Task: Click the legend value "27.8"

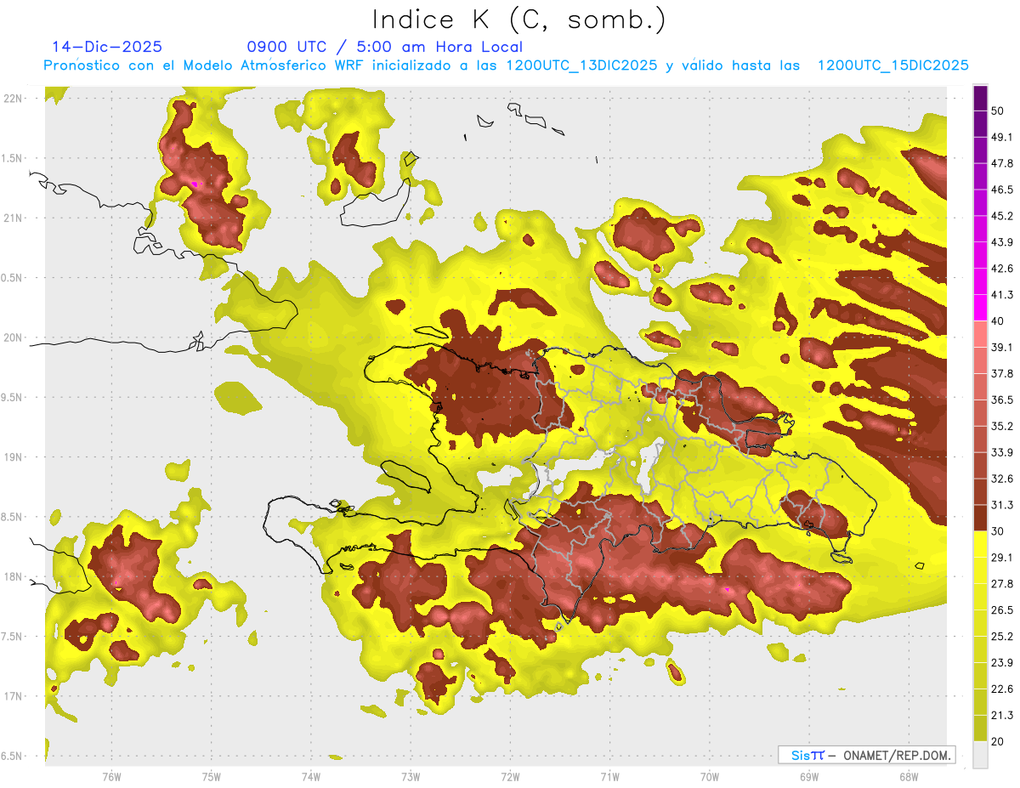Action: pyautogui.click(x=1003, y=583)
